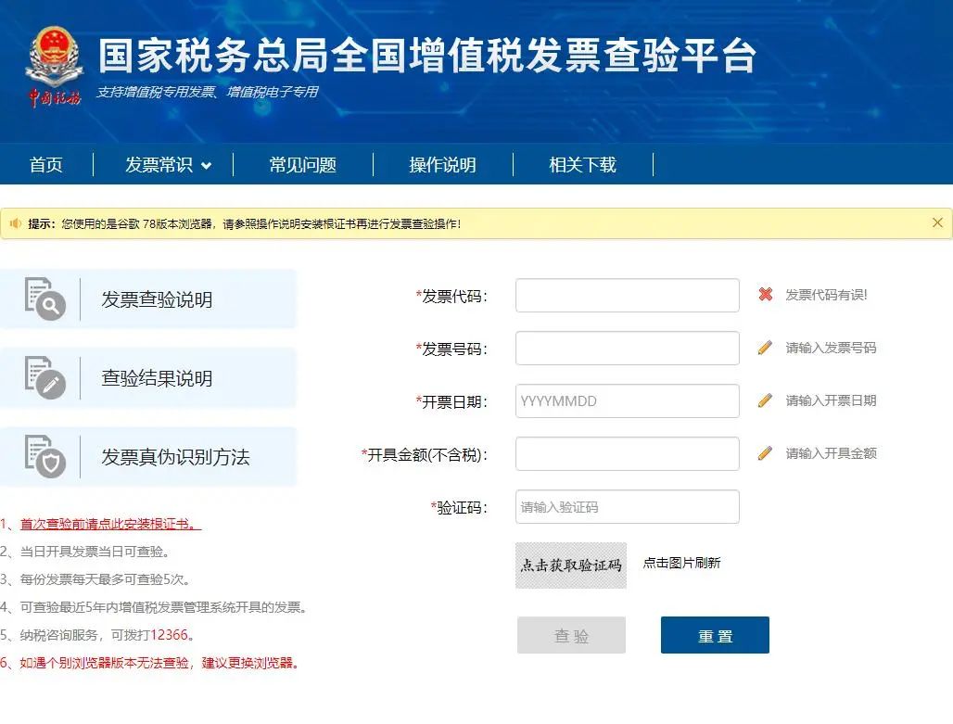Viewport: 953px width, 724px height.
Task: Open the 操作说明 navigation item
Action: 442,165
